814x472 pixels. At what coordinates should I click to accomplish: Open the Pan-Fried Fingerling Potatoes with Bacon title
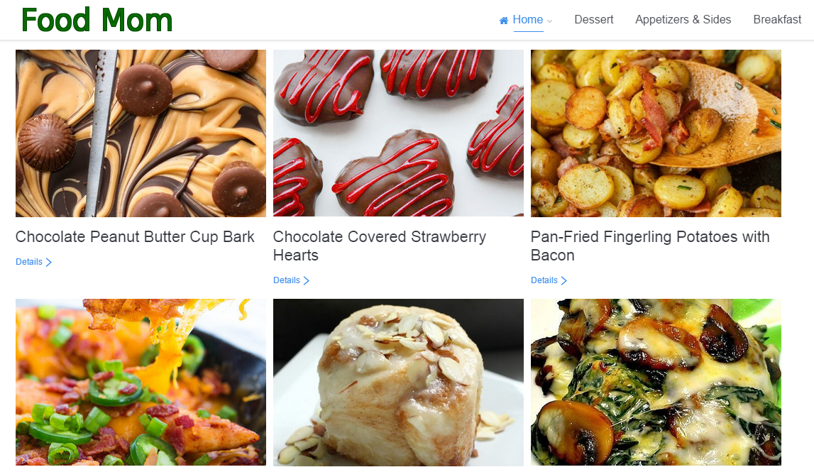(x=650, y=246)
